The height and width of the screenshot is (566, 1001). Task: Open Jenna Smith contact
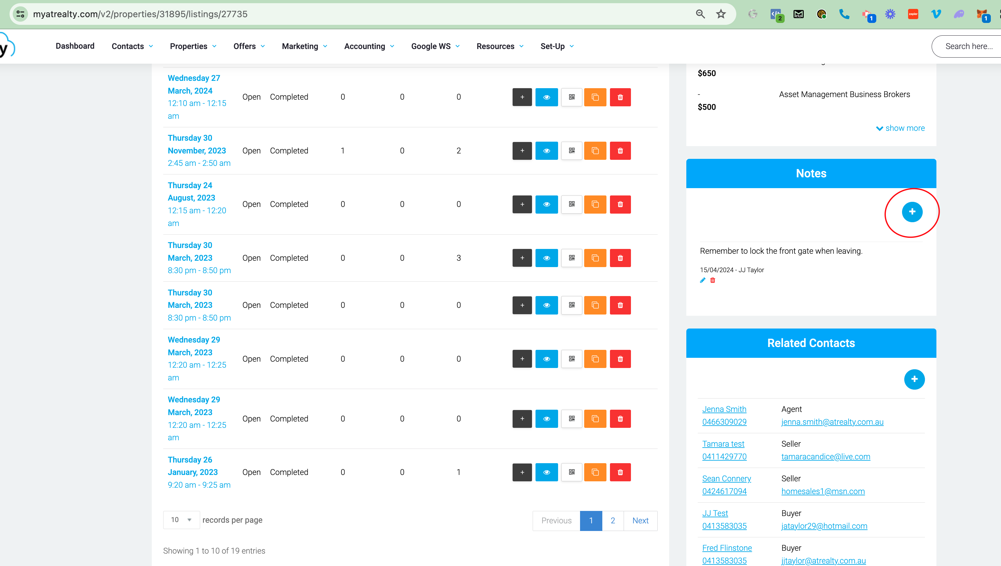click(724, 409)
